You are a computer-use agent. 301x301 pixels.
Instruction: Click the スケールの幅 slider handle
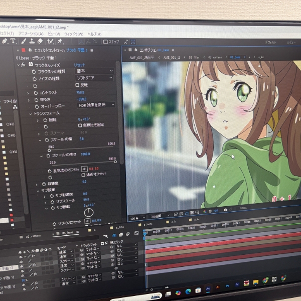point(49,150)
